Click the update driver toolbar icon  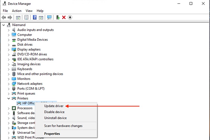tap(58, 18)
